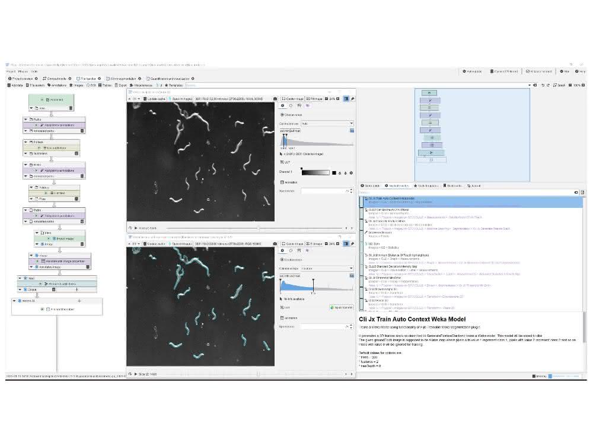Viewport: 593px width, 444px height.
Task: Click the Split channels button in lower viewer
Action: coord(342,308)
